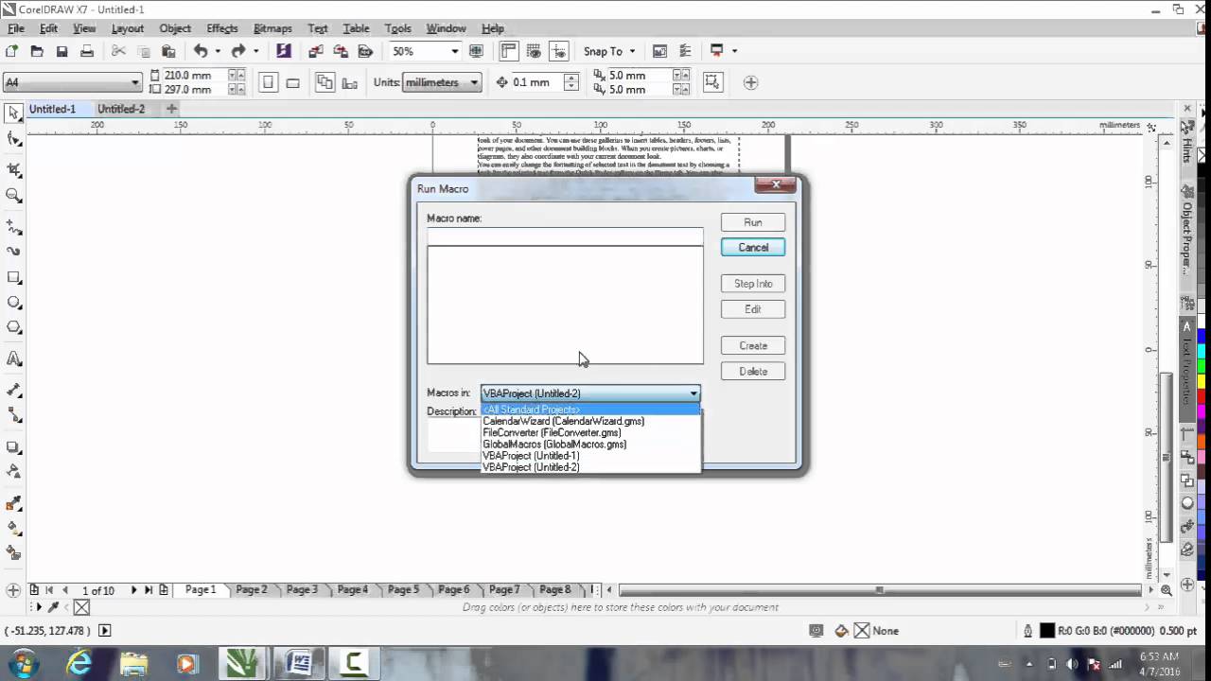Open the zoom level 50% dropdown
1211x681 pixels.
pos(455,51)
